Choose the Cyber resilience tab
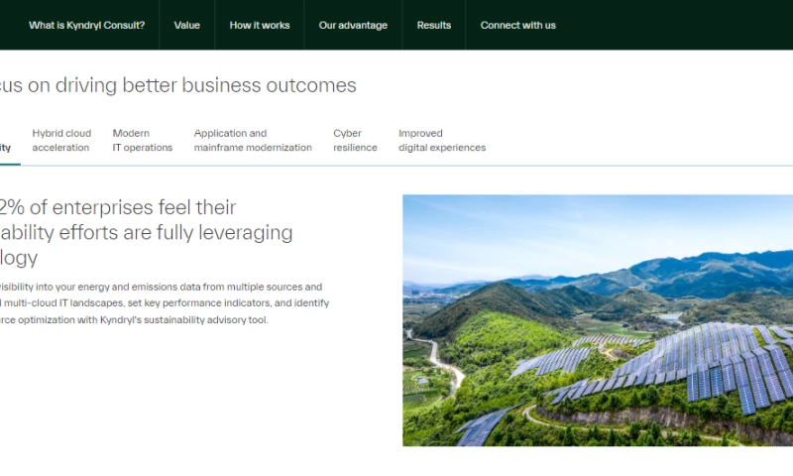 [x=355, y=140]
